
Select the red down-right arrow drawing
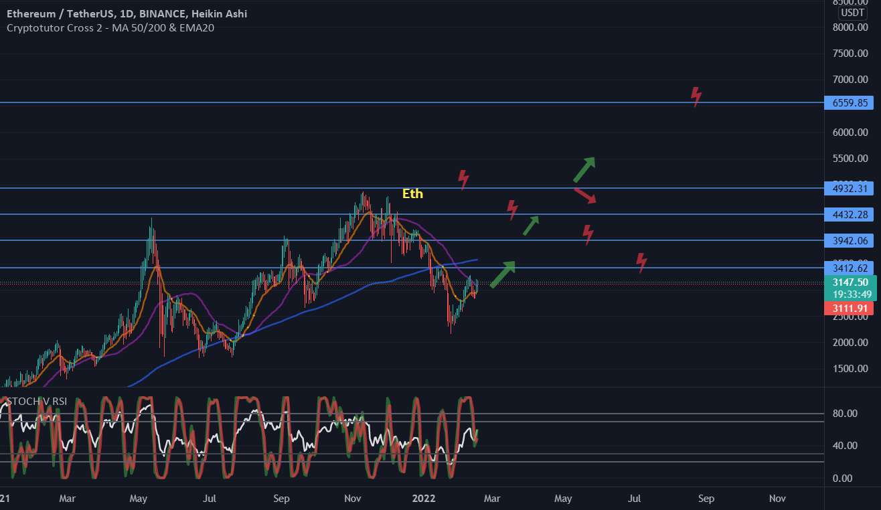(x=585, y=196)
